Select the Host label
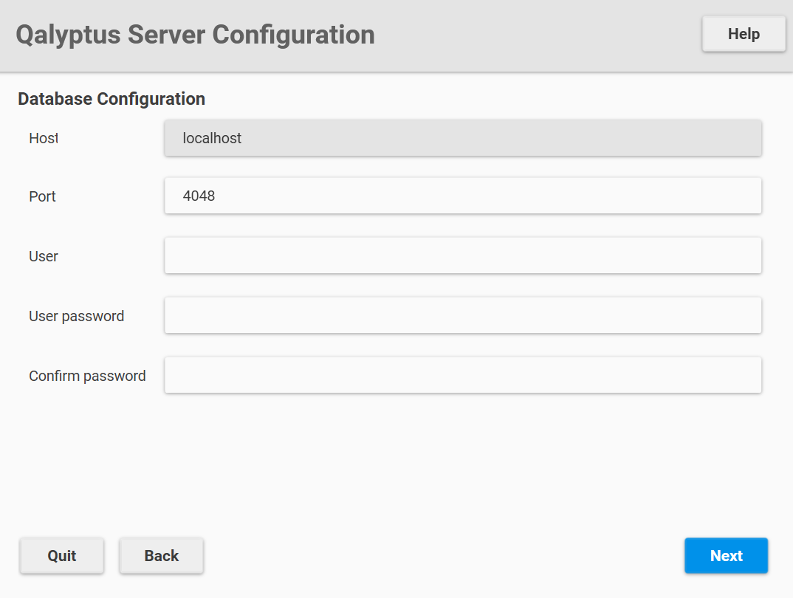This screenshot has width=793, height=598. 43,138
